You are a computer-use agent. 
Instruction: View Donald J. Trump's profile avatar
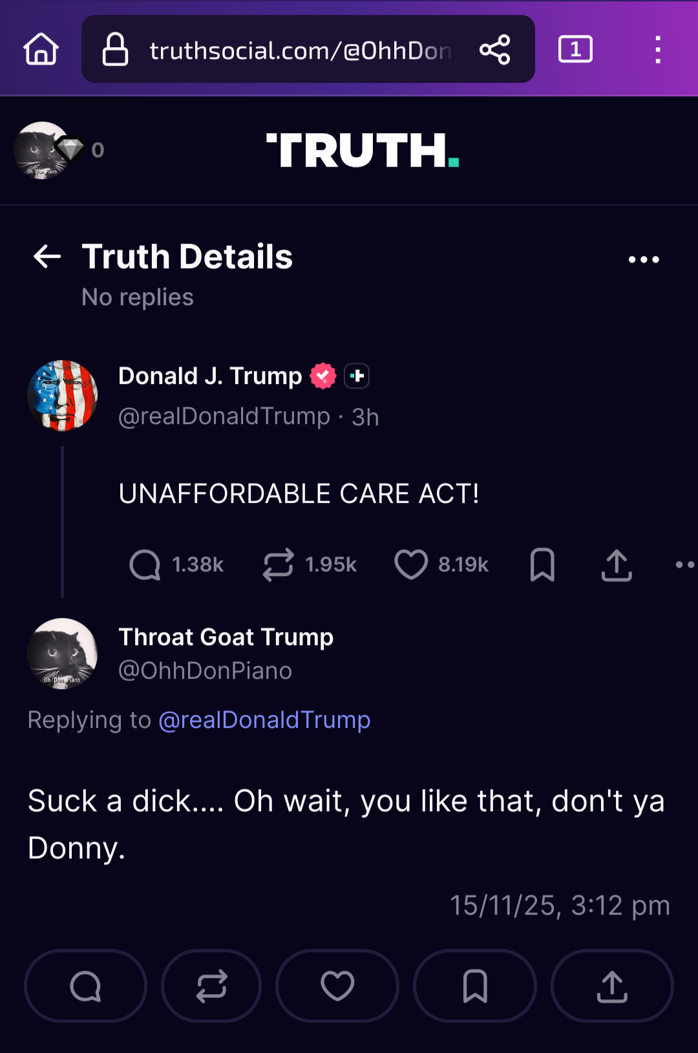pyautogui.click(x=63, y=396)
